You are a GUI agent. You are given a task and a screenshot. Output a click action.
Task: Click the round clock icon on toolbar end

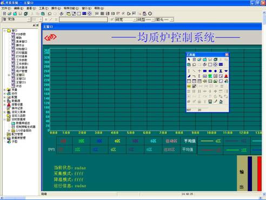150,14
